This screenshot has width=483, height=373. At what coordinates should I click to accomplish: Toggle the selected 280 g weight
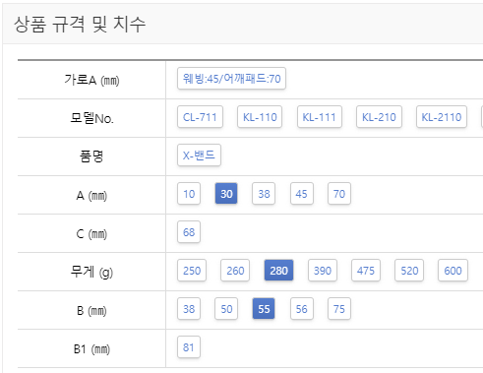278,271
